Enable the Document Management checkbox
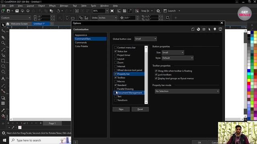Image resolution: width=257 pixels, height=144 pixels. pyautogui.click(x=115, y=92)
